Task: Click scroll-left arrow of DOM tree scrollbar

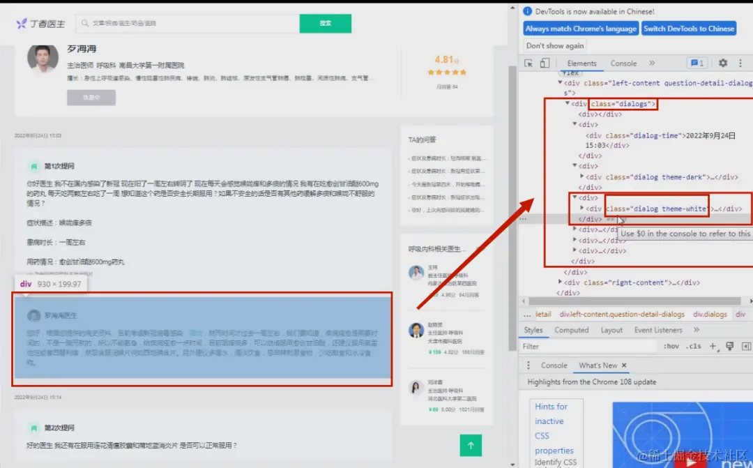Action: click(x=524, y=301)
